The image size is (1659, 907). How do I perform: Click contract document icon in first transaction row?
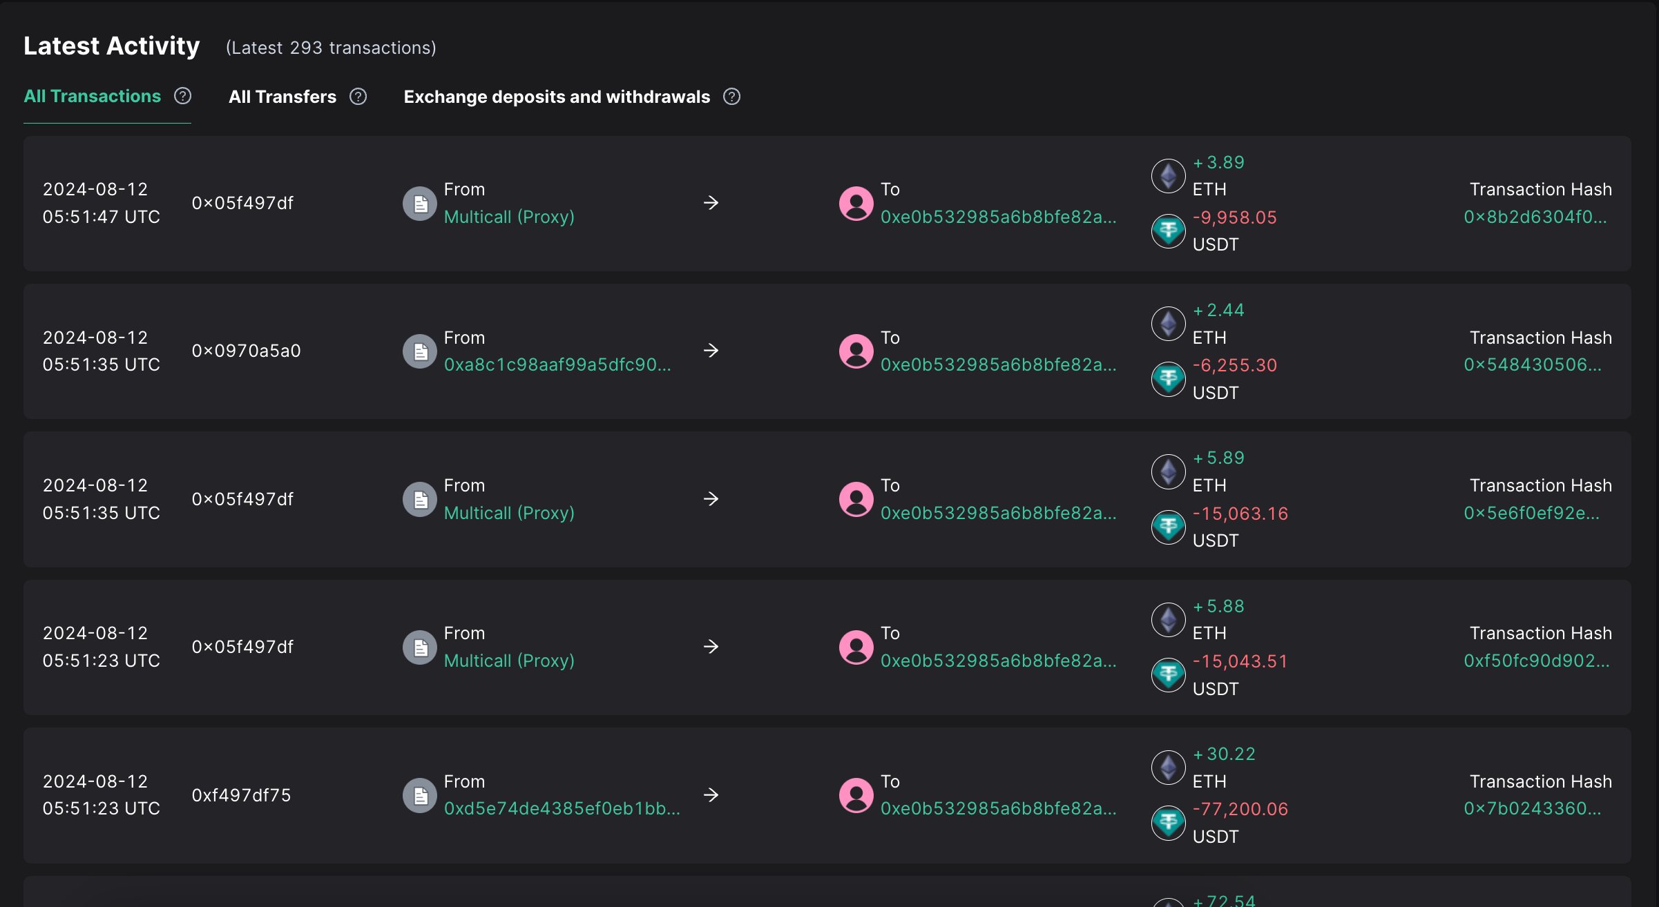420,204
